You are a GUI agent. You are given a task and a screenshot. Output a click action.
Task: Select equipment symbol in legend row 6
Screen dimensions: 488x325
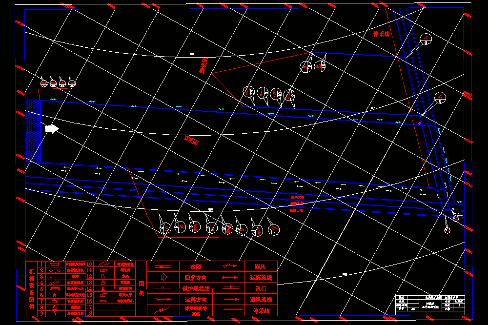coord(55,295)
